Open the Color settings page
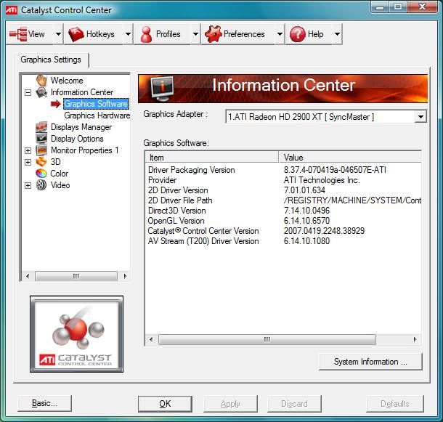 click(x=60, y=174)
